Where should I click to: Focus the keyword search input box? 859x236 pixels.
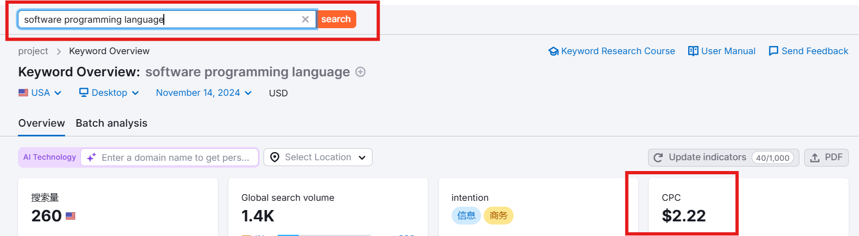tap(167, 19)
